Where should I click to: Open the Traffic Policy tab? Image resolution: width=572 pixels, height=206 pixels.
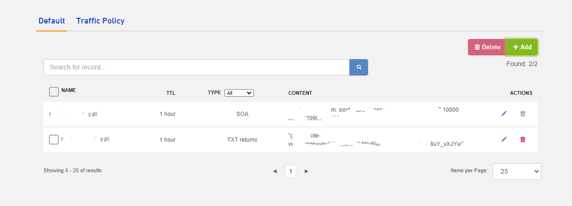[100, 21]
